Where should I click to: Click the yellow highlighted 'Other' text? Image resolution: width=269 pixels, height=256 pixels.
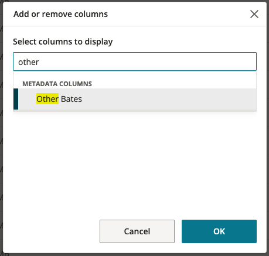[x=47, y=99]
